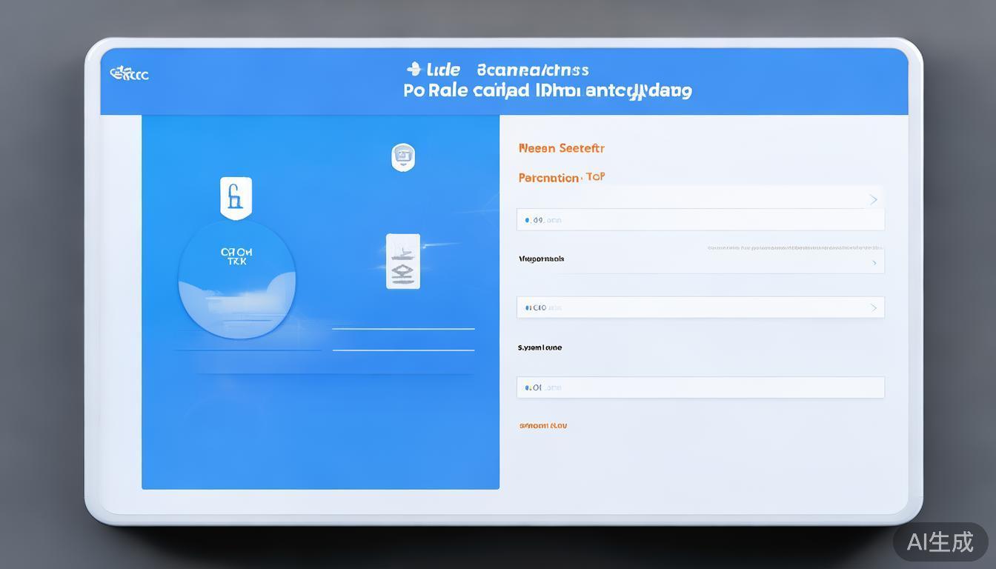Click the lower white line in blue panel

click(x=403, y=350)
